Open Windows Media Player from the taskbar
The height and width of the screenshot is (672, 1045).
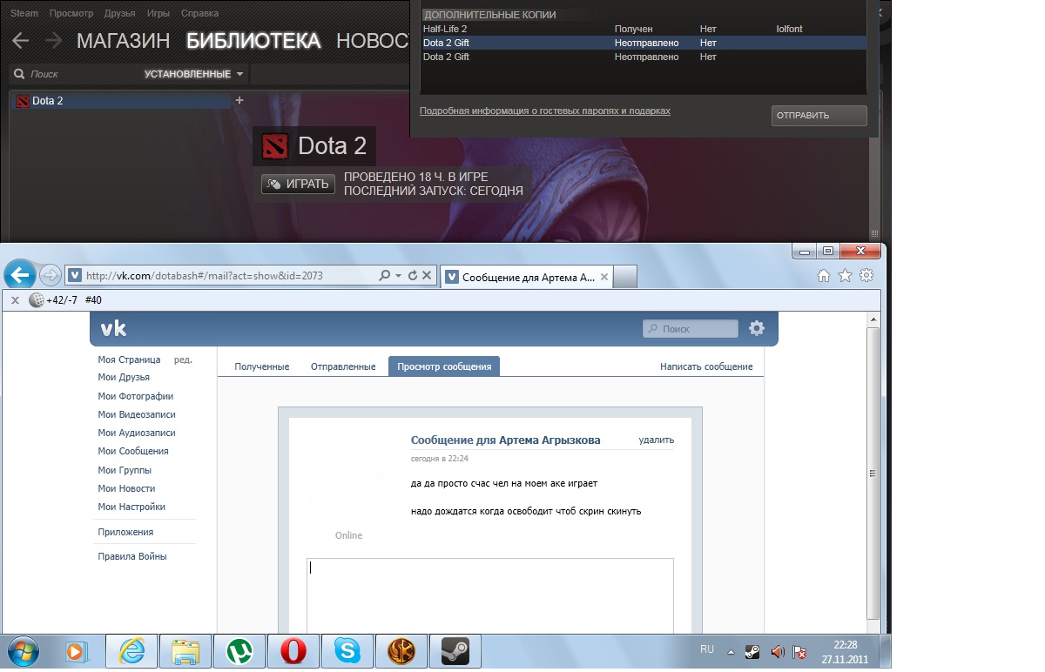coord(75,650)
